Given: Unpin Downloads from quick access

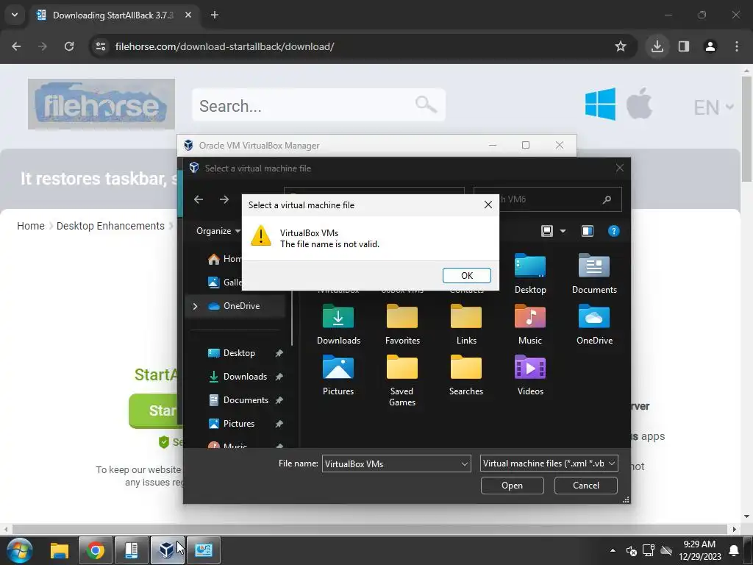Looking at the screenshot, I should coord(279,377).
